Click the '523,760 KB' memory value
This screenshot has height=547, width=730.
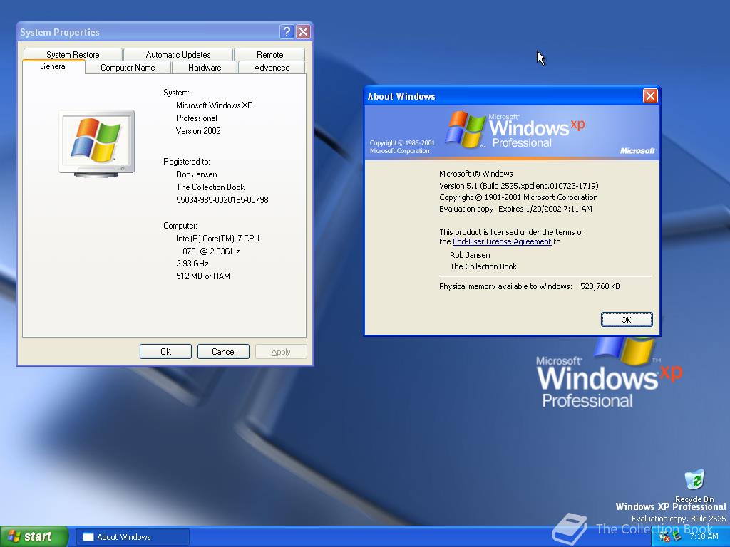pyautogui.click(x=600, y=286)
